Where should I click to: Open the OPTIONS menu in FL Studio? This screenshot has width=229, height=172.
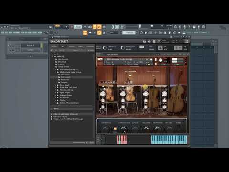pyautogui.click(x=29, y=32)
